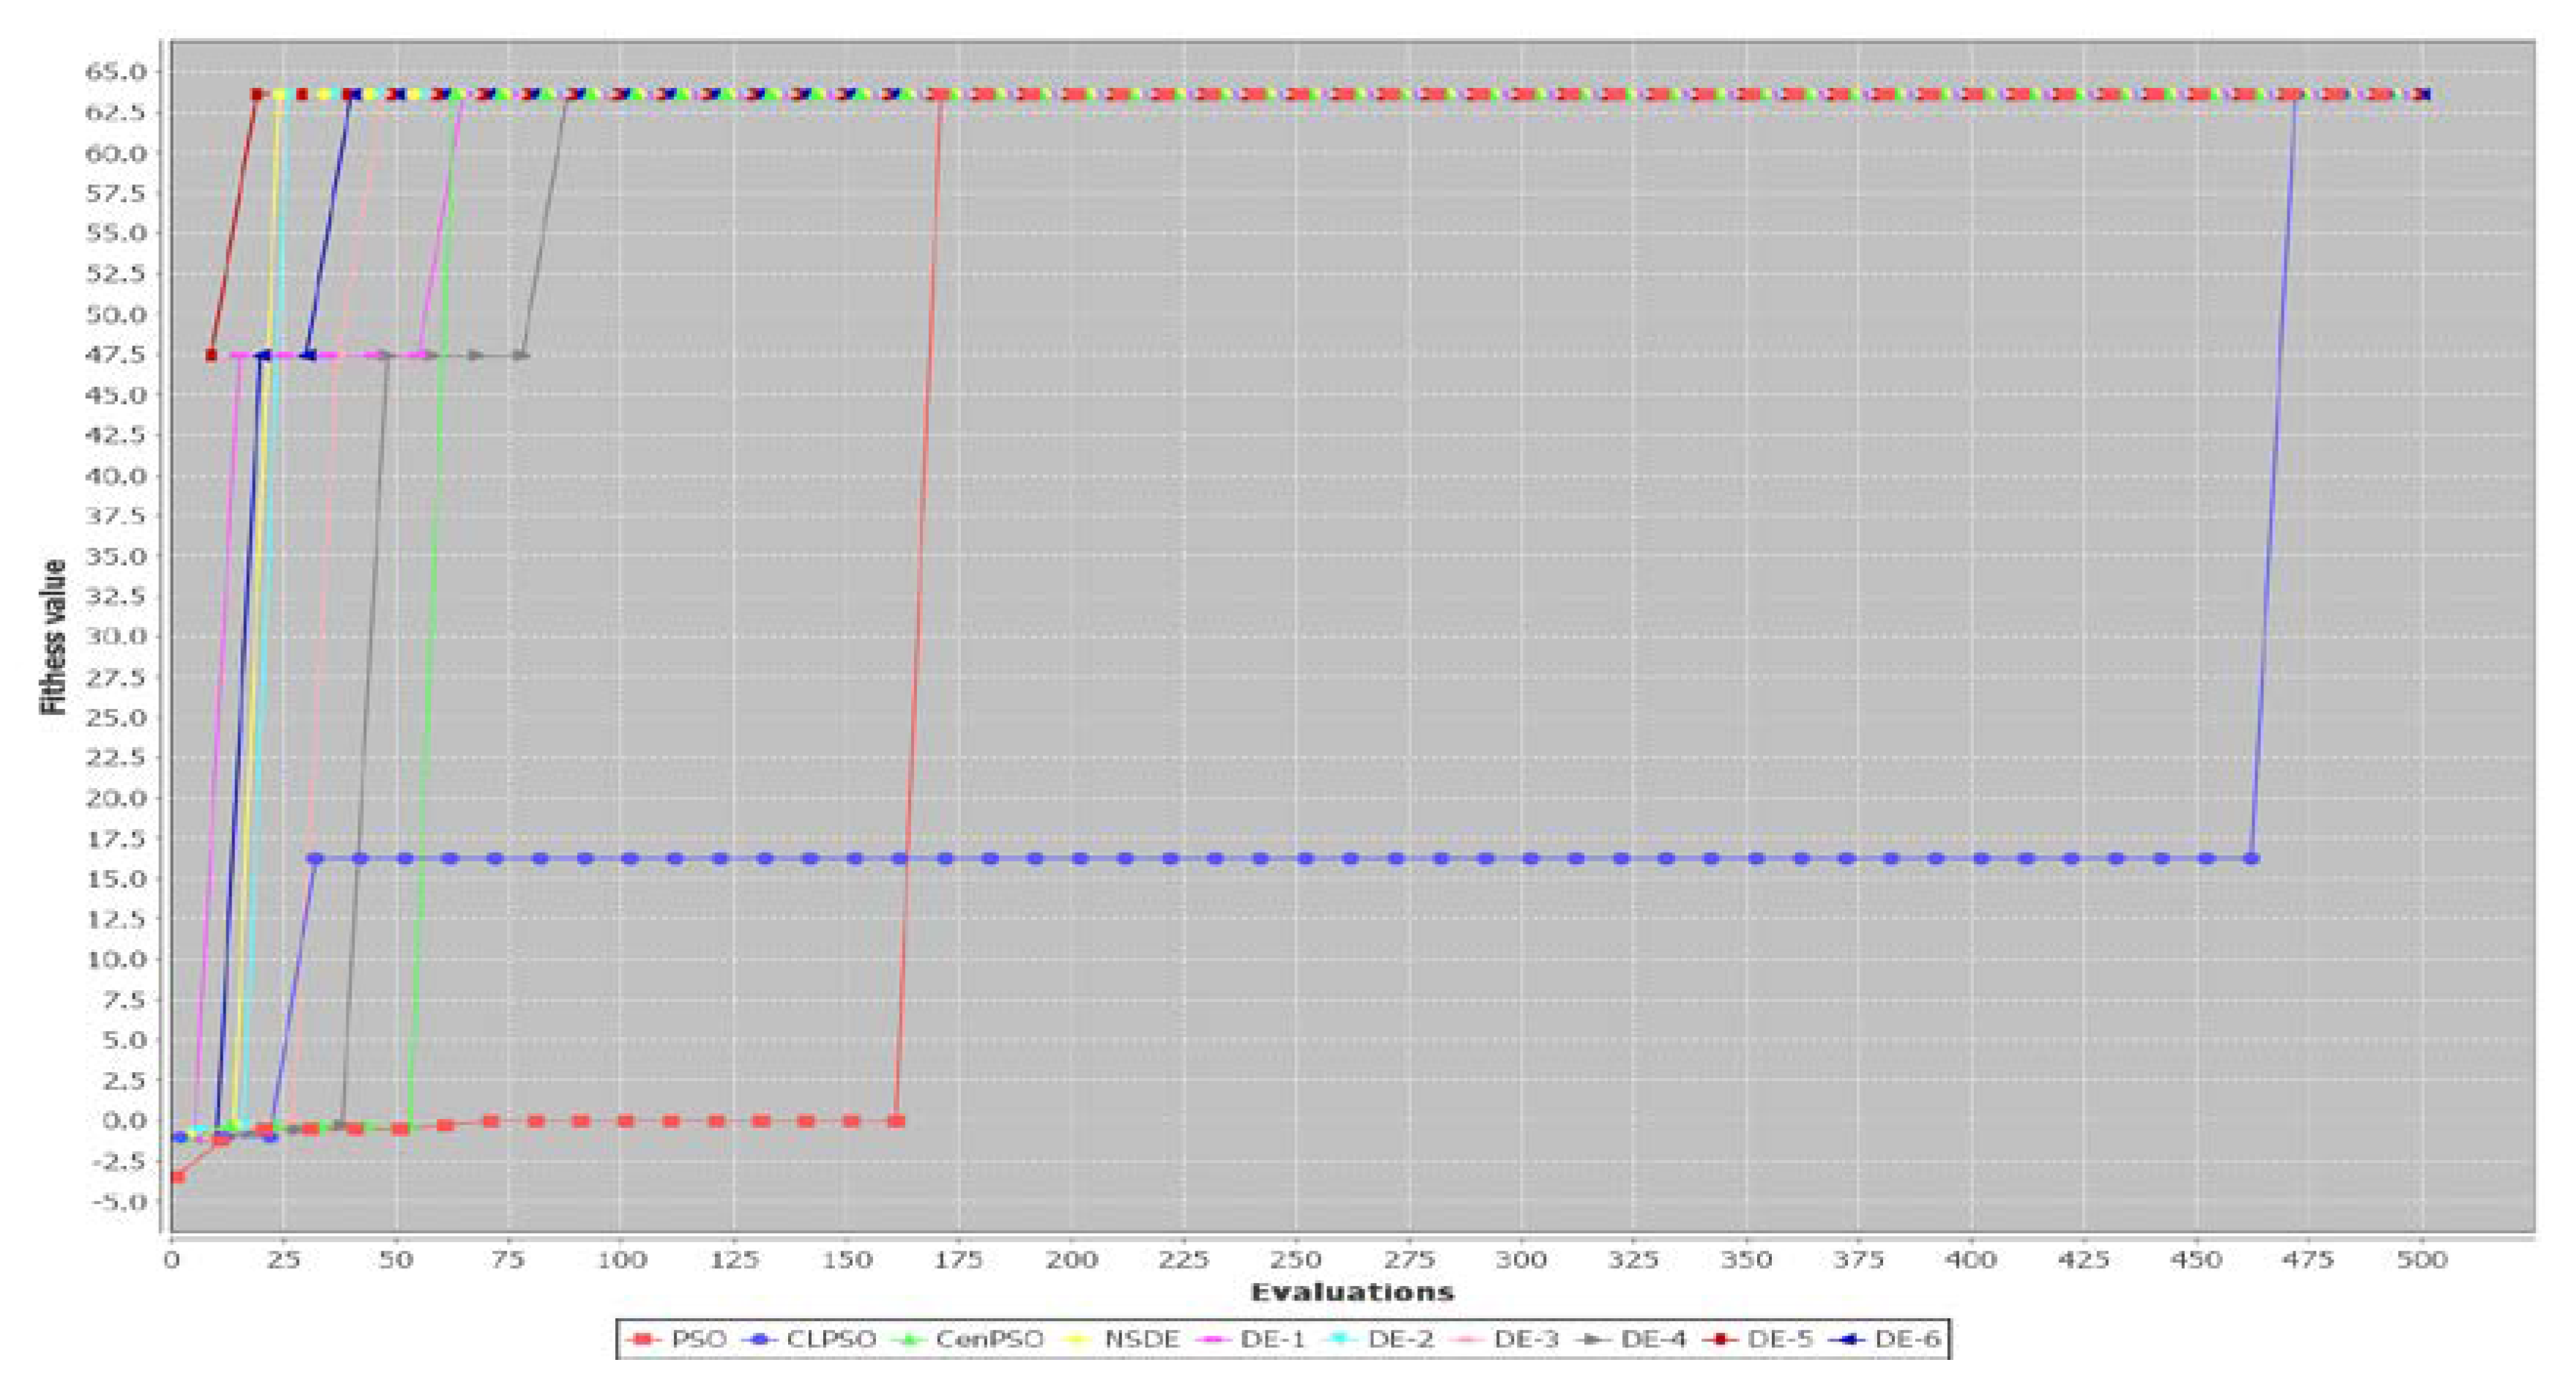The width and height of the screenshot is (2576, 1387).
Task: Click the 250 tick on x-axis
Action: click(x=1296, y=1260)
